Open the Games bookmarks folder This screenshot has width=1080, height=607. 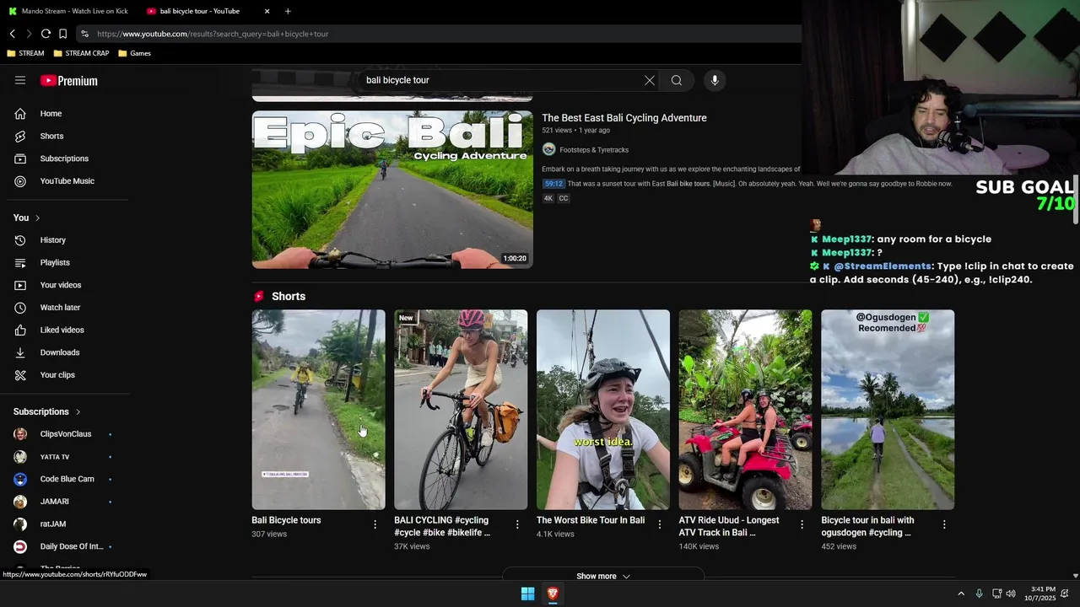(x=135, y=53)
